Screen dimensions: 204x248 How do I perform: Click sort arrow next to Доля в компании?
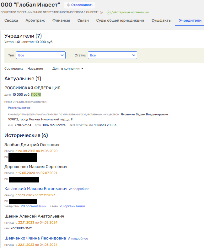coord(82,69)
